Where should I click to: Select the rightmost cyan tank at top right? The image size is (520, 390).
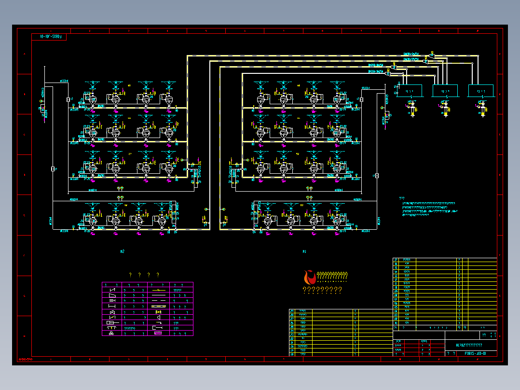click(x=481, y=91)
